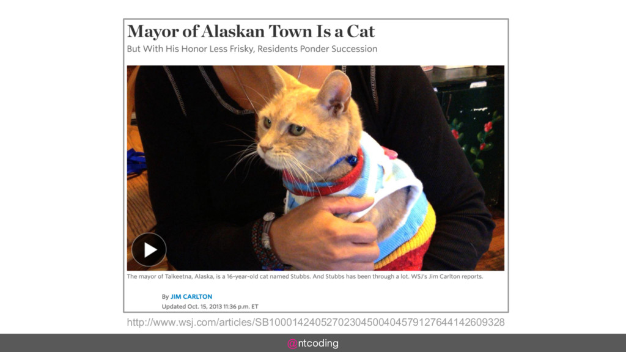Image resolution: width=626 pixels, height=352 pixels.
Task: Select the headline Mayor of Alaskan Town Is a Cat
Action: (251, 32)
